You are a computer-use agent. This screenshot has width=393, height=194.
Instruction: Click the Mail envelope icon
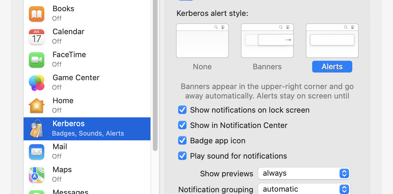click(37, 152)
